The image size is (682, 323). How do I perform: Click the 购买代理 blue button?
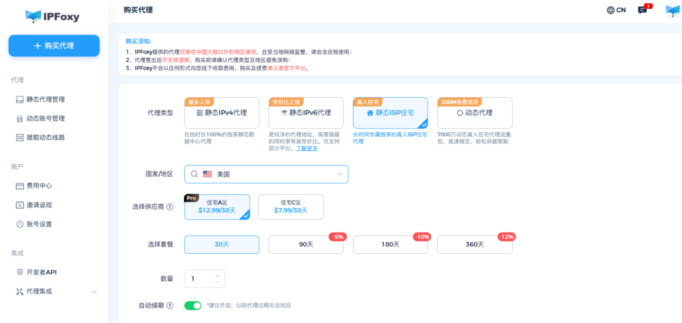(x=54, y=46)
